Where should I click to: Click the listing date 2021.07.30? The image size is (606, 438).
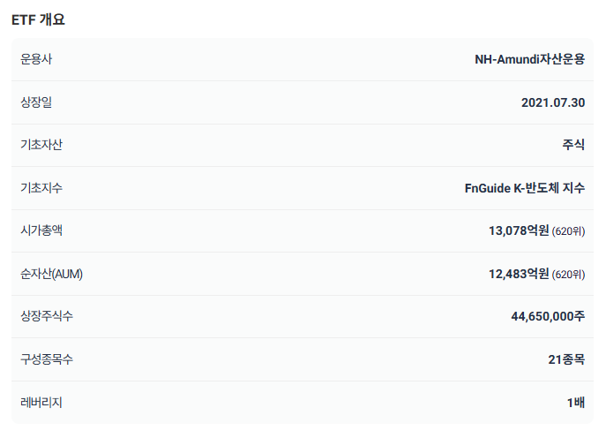tap(553, 102)
